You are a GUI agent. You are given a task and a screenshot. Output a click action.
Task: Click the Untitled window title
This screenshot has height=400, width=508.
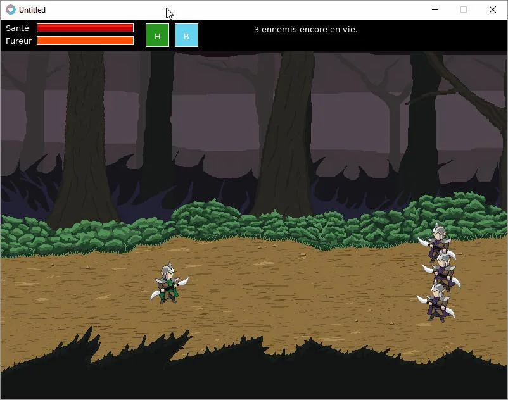[32, 10]
